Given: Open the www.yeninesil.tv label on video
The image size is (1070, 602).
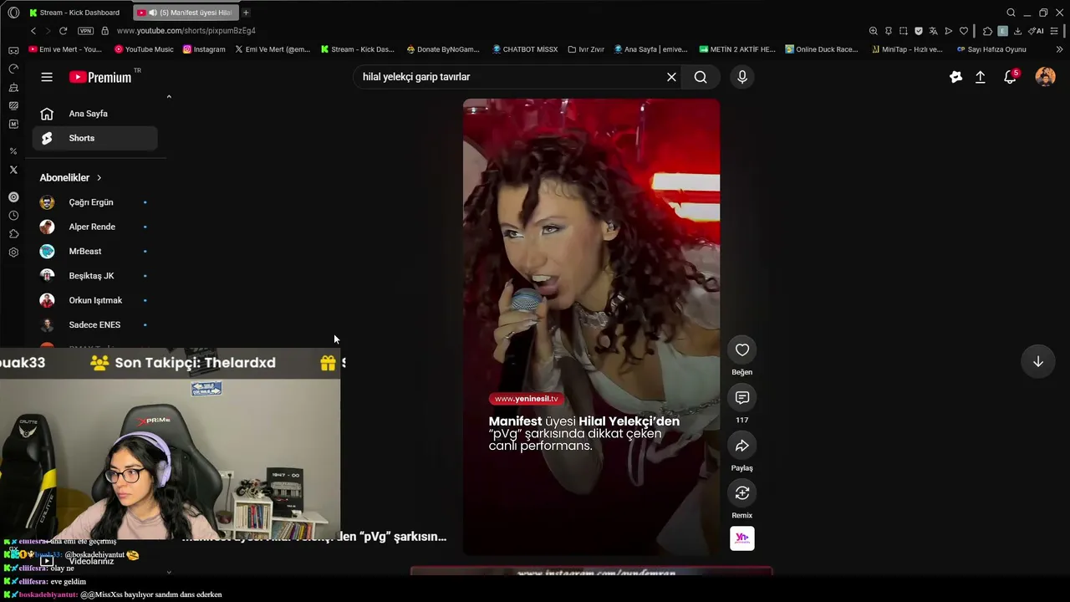Looking at the screenshot, I should pyautogui.click(x=527, y=399).
